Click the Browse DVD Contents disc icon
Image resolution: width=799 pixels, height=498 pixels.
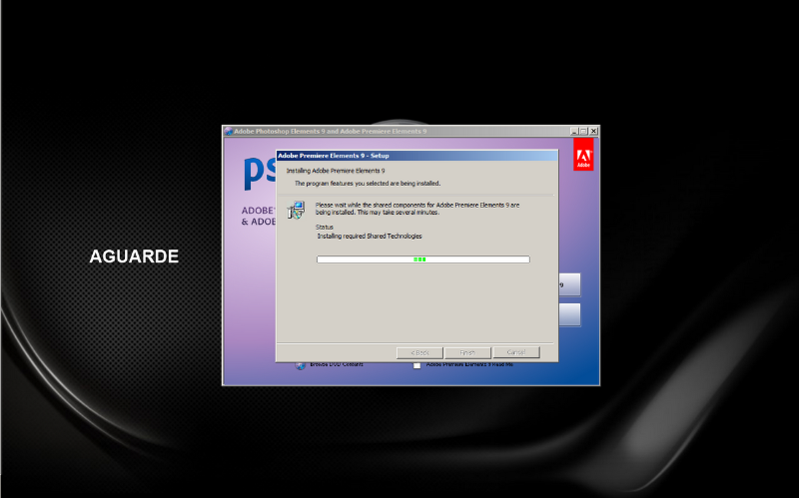pos(301,365)
